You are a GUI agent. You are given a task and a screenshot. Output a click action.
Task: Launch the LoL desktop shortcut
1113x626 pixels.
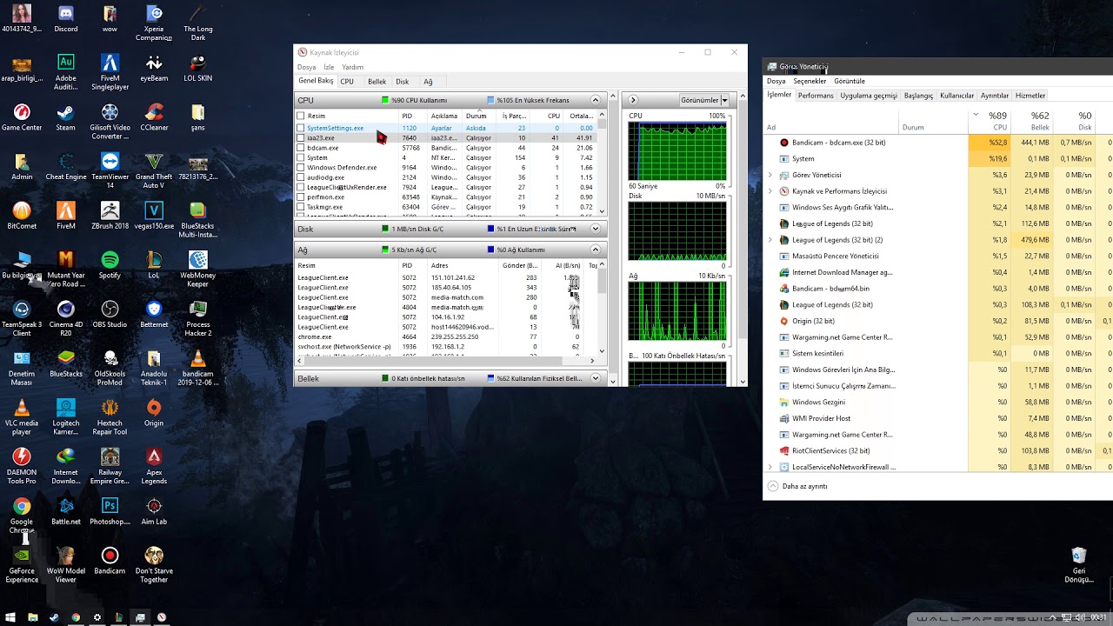coord(154,265)
